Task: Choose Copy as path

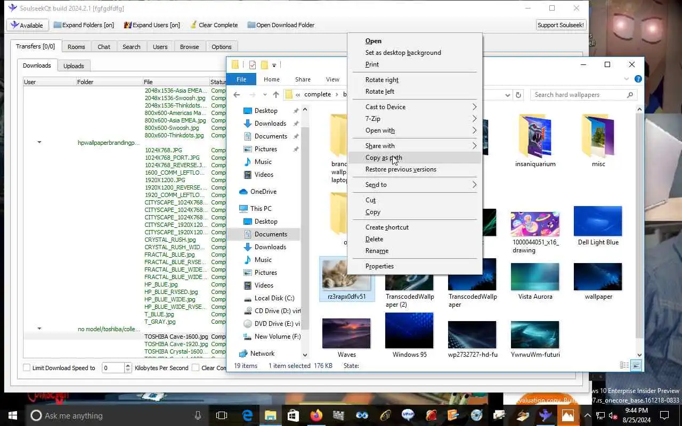Action: [x=415, y=158]
